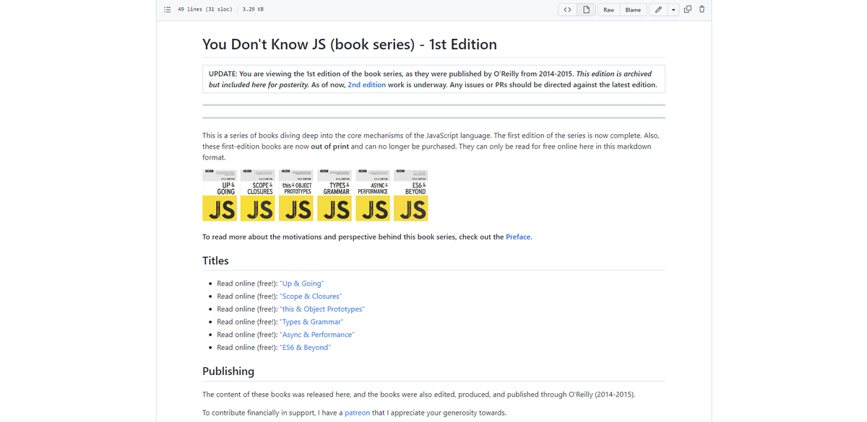Open the Blame view
Image resolution: width=867 pixels, height=422 pixels.
pyautogui.click(x=633, y=9)
